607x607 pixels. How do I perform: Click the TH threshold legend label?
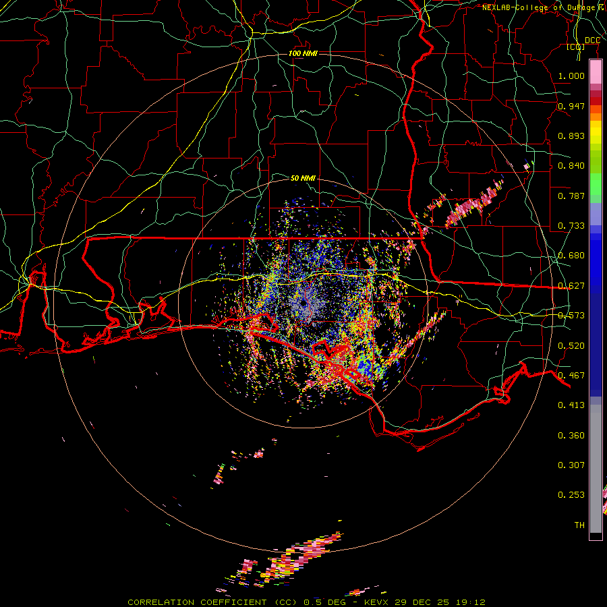(579, 525)
